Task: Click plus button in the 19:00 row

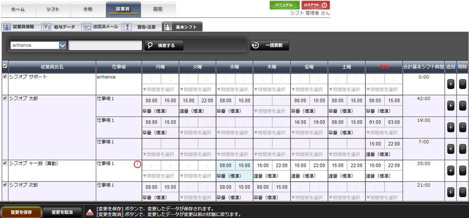Action: tap(451, 127)
